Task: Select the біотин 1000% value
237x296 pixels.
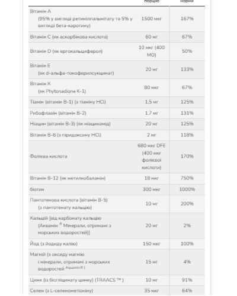Action: pos(187,189)
